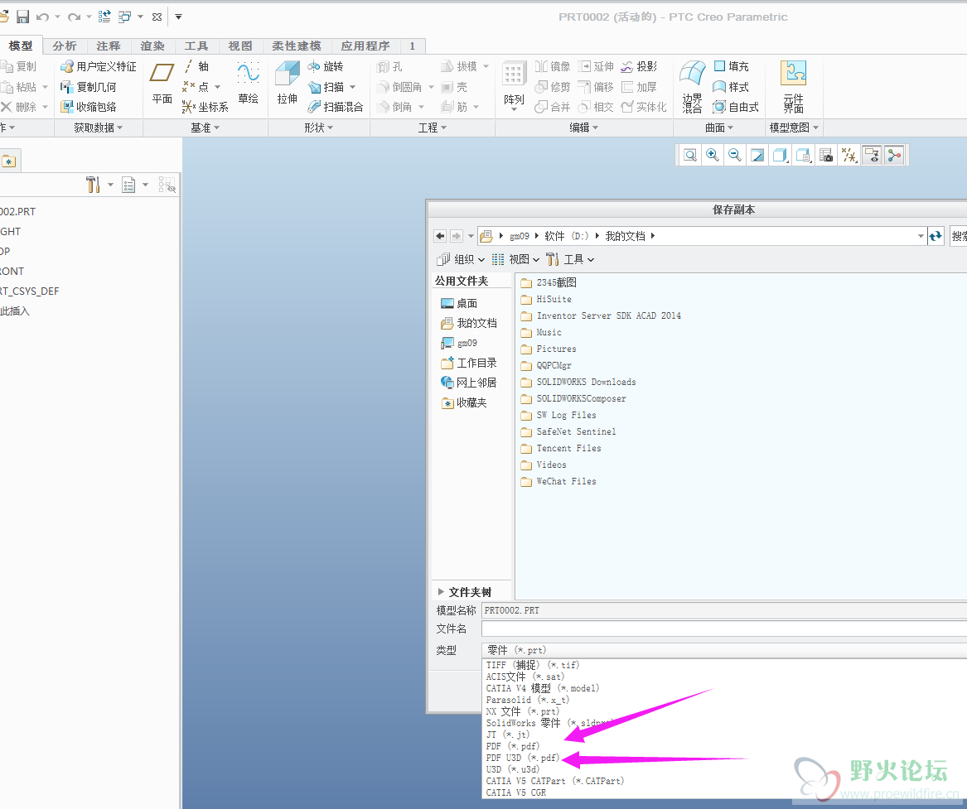Switch to the Annotate (注释) tab
The height and width of the screenshot is (809, 967).
point(109,46)
